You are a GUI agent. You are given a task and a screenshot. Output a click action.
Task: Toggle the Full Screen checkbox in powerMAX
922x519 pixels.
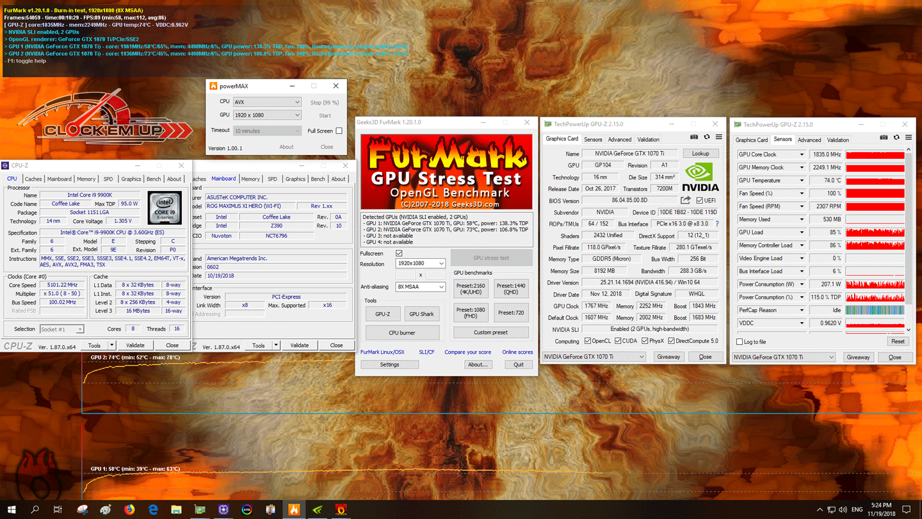[x=339, y=131]
